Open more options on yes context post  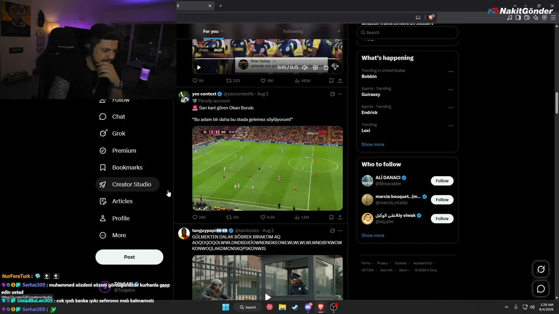[340, 94]
